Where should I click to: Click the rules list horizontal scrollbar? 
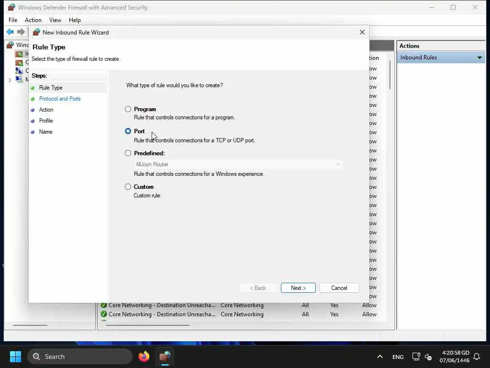click(148, 325)
